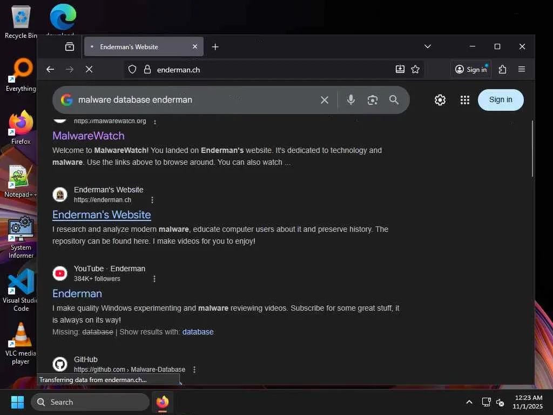Open a new tab with the plus button
This screenshot has width=553, height=415.
coord(215,46)
